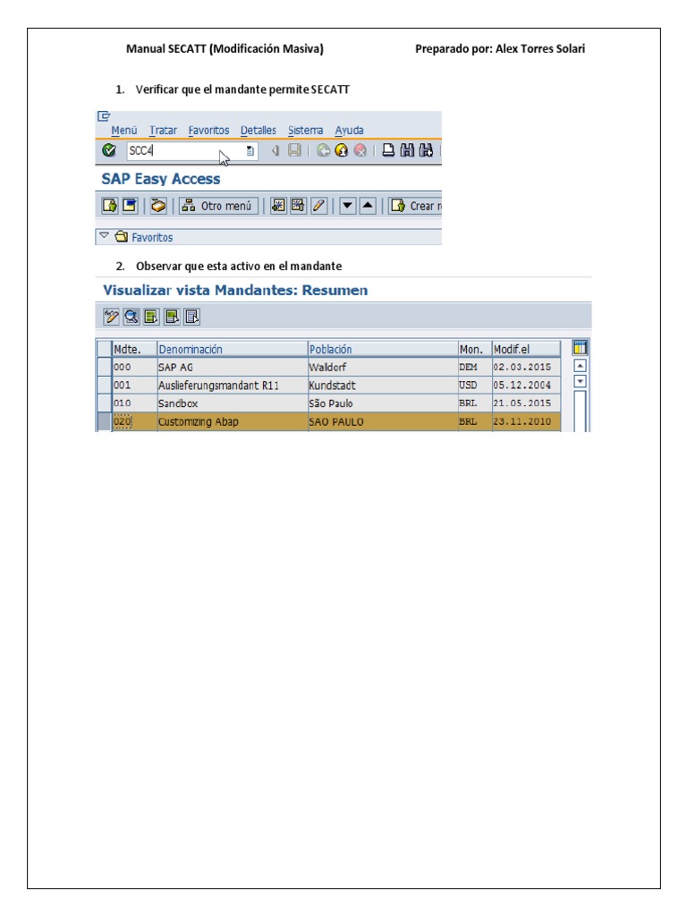
Task: Click the USD currency cell
Action: (x=475, y=385)
